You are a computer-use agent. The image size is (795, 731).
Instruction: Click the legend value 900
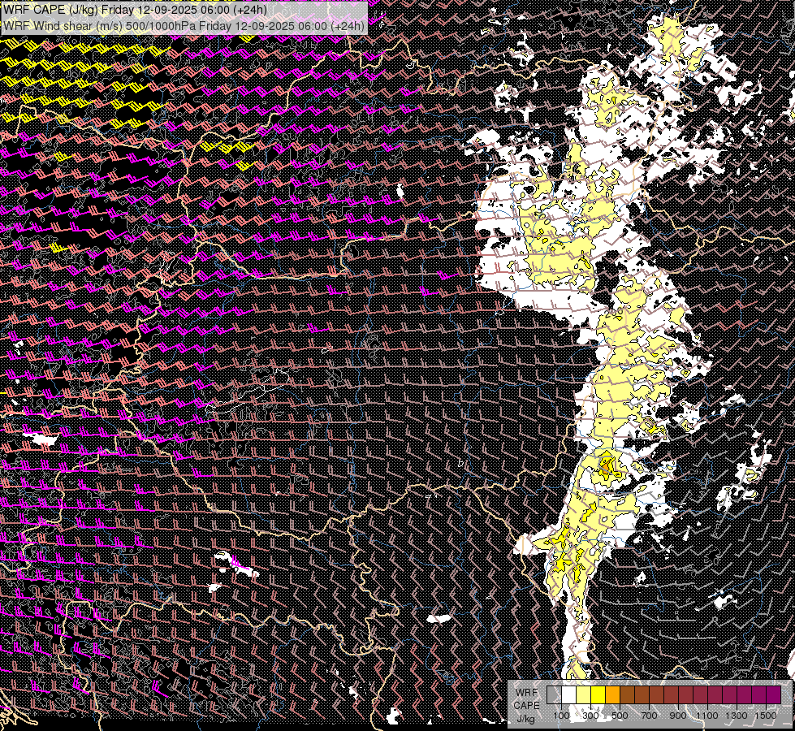pos(678,716)
